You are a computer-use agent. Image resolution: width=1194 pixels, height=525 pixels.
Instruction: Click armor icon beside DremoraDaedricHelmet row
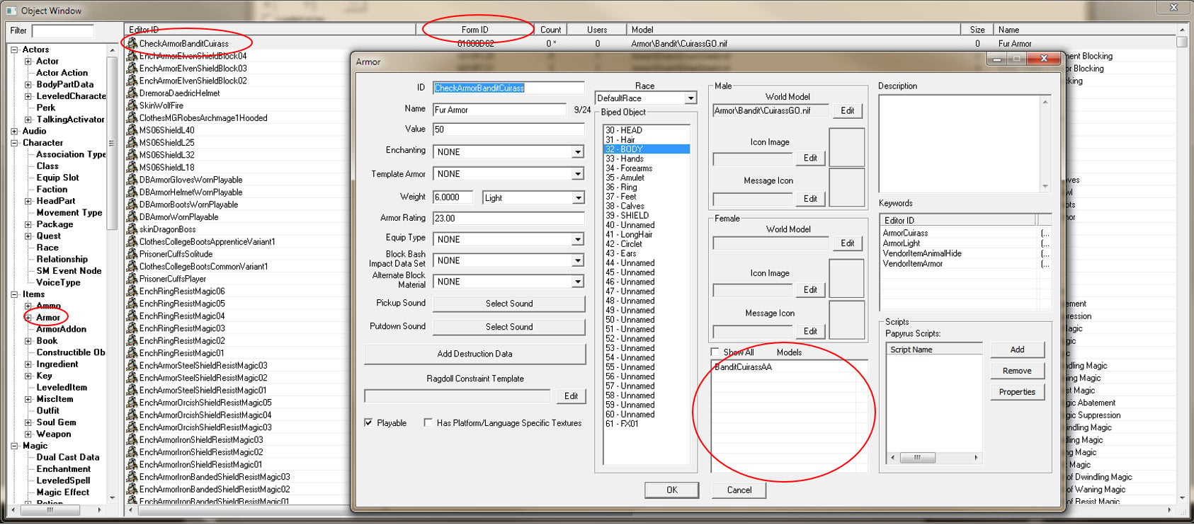coord(132,93)
